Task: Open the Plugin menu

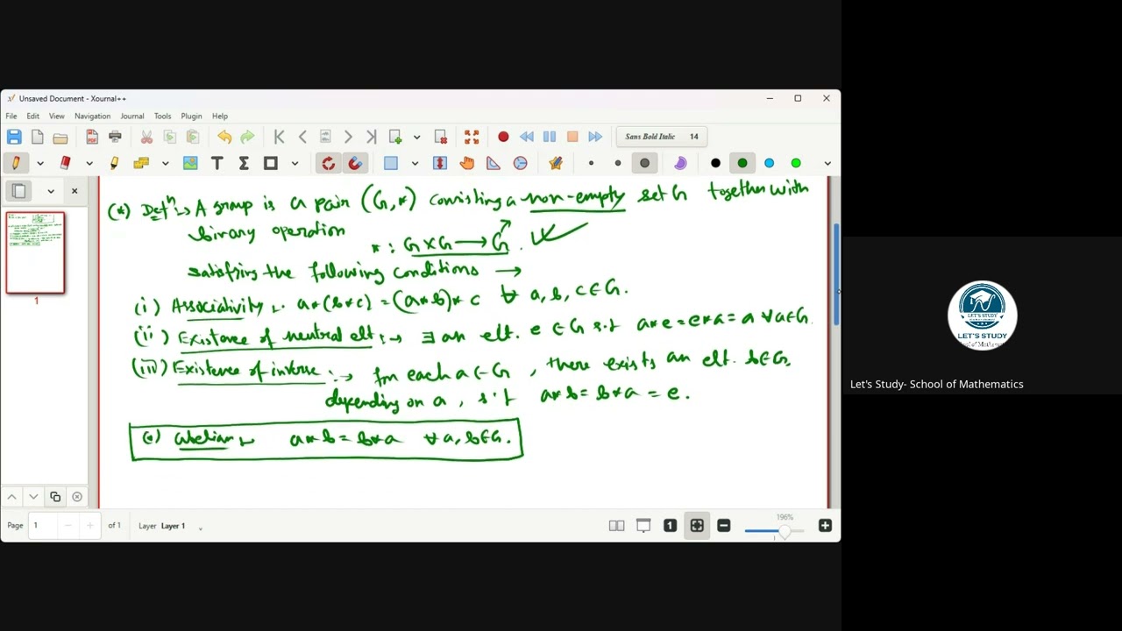Action: [191, 116]
